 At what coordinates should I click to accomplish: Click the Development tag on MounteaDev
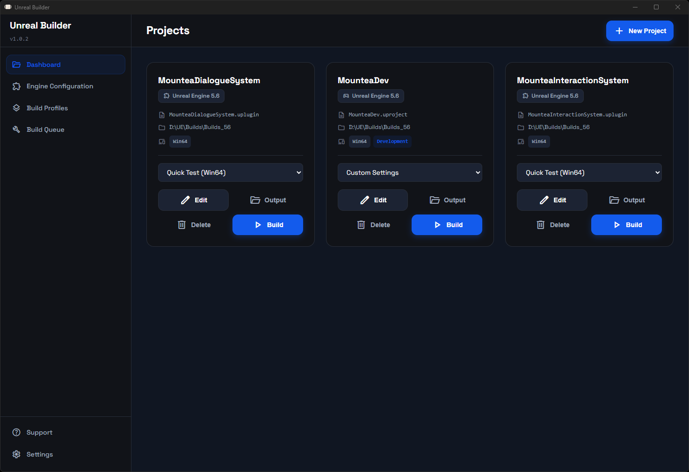coord(392,141)
